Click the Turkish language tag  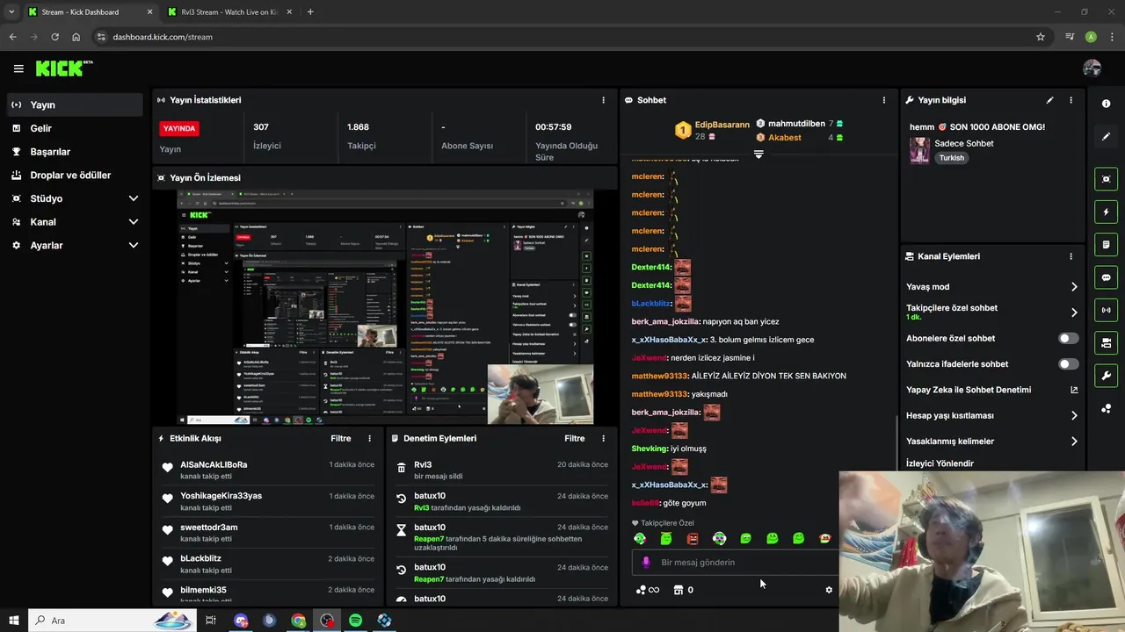pyautogui.click(x=951, y=158)
